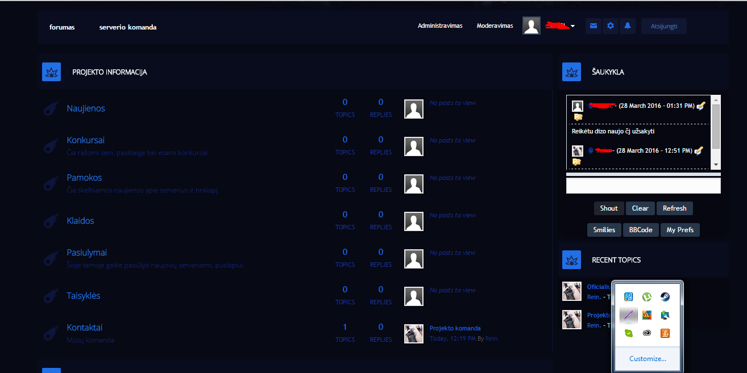Click the shoutbox scrollbar thumb

716,126
